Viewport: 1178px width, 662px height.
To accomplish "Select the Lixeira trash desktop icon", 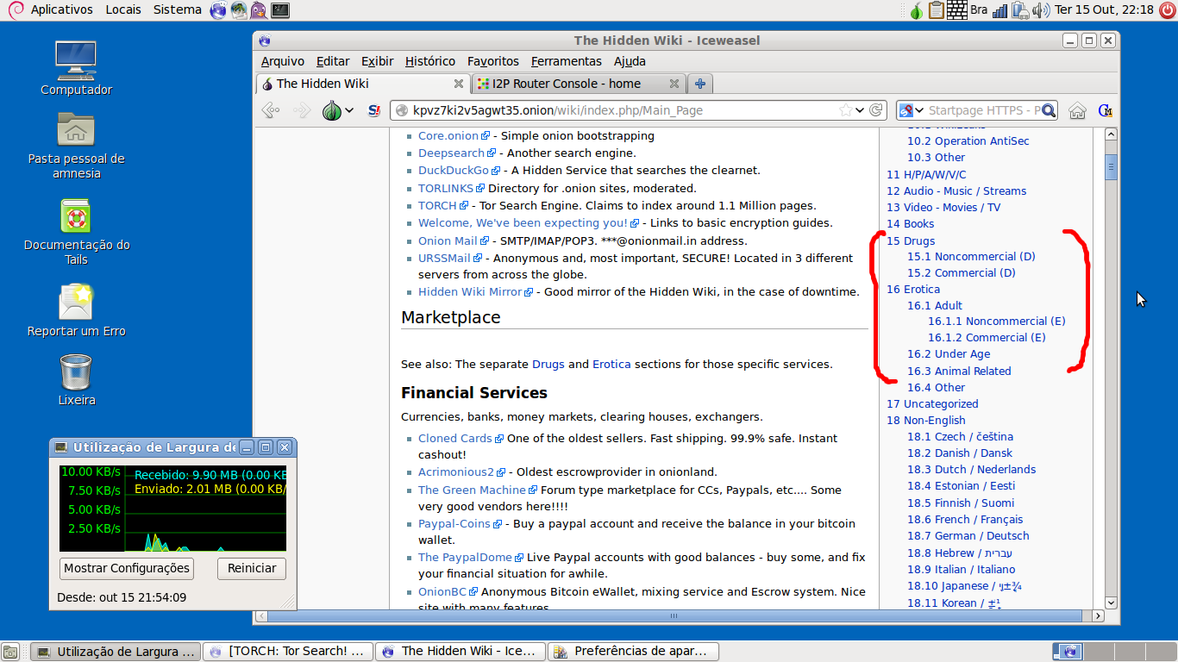I will click(x=76, y=380).
